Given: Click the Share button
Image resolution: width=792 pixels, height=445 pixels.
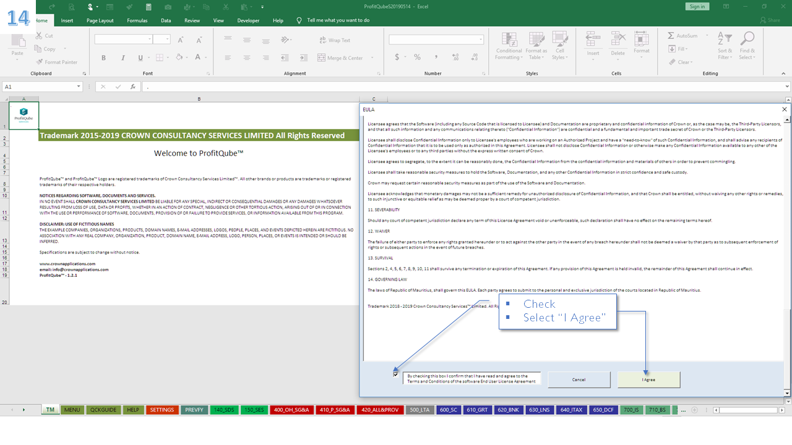Looking at the screenshot, I should [x=770, y=20].
